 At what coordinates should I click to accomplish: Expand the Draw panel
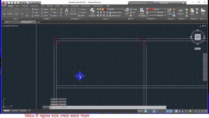click(16, 19)
